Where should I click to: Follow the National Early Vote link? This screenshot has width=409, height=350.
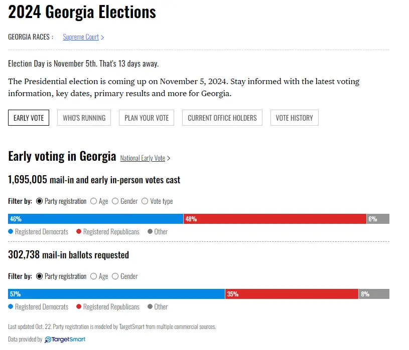tap(143, 158)
